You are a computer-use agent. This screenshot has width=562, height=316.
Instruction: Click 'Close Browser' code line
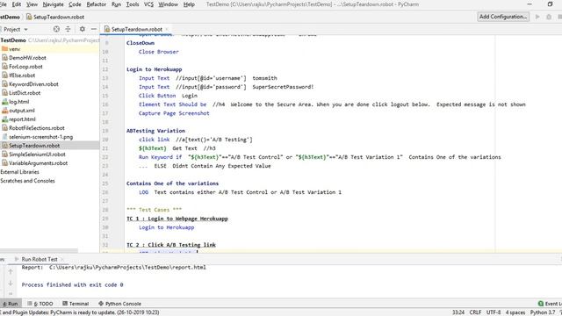(158, 52)
